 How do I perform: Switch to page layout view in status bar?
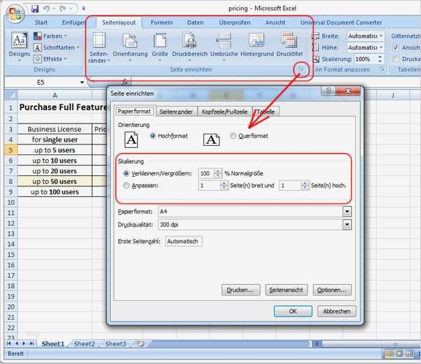pos(400,353)
